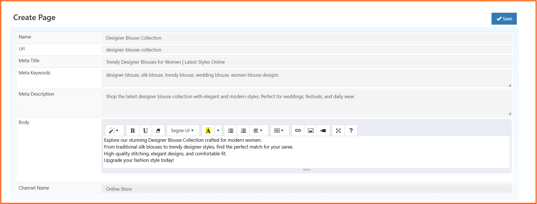Insert a picture using image icon
The height and width of the screenshot is (204, 537).
[311, 130]
